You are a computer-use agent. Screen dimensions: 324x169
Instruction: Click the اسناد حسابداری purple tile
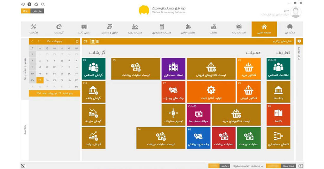pyautogui.click(x=173, y=69)
